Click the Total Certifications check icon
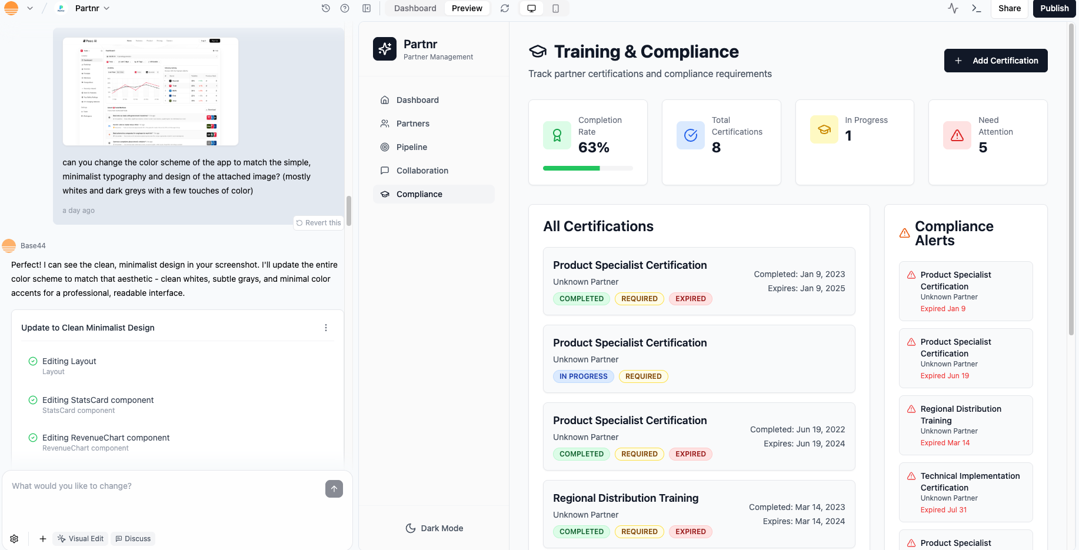The image size is (1079, 550). [691, 135]
